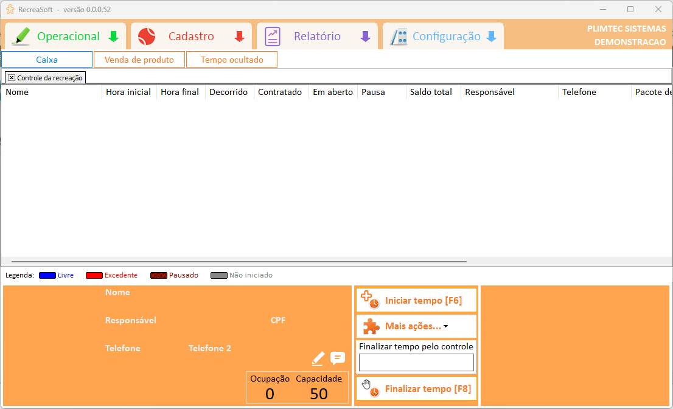Click the pencil edit icon
Viewport: 673px width, 409px height.
(318, 359)
